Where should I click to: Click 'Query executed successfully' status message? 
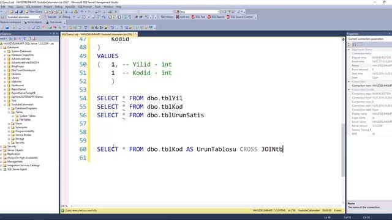click(81, 210)
